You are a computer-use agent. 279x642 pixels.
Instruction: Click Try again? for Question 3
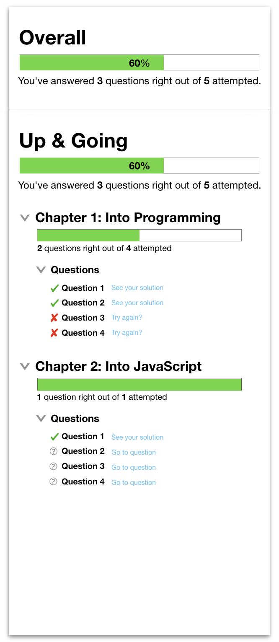[x=127, y=317]
